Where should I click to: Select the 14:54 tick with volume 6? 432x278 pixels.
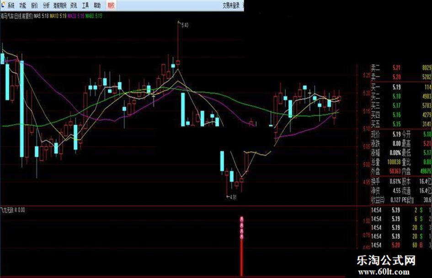point(401,219)
